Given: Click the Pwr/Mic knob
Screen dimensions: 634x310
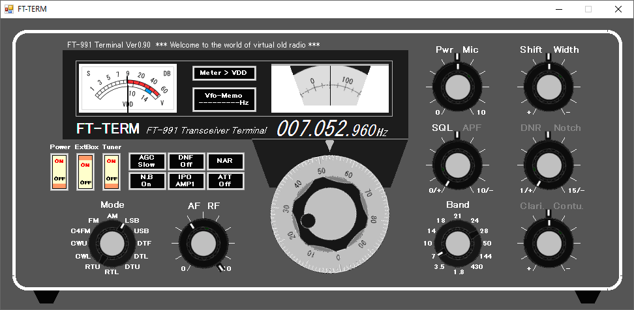Looking at the screenshot, I should click(457, 87).
